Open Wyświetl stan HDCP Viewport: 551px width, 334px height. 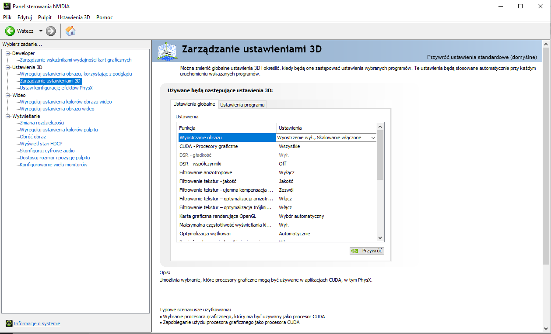41,144
